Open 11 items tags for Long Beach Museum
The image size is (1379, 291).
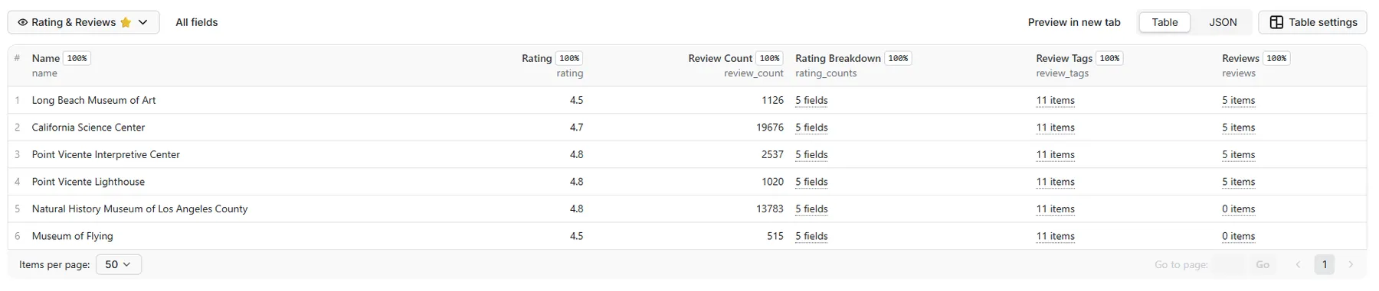click(x=1055, y=100)
